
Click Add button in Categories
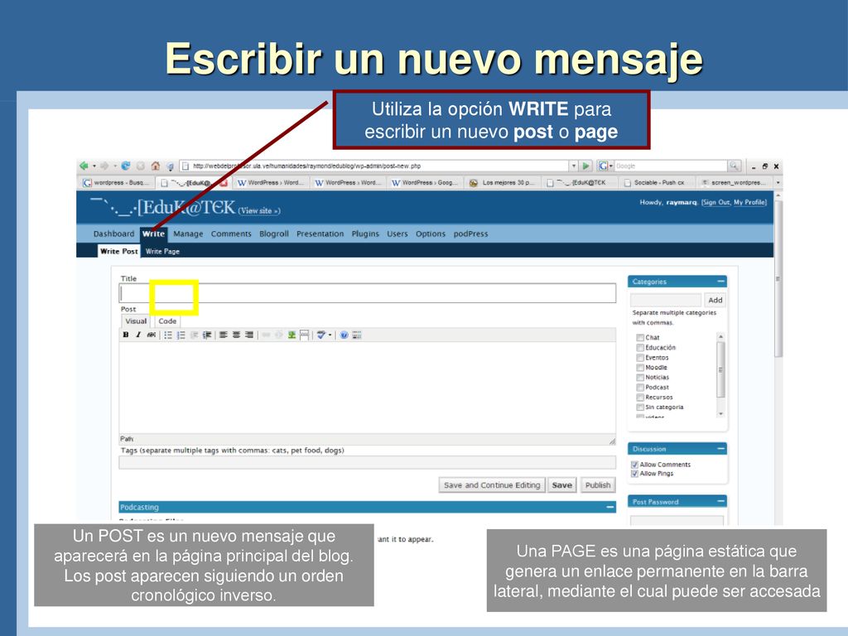click(715, 300)
